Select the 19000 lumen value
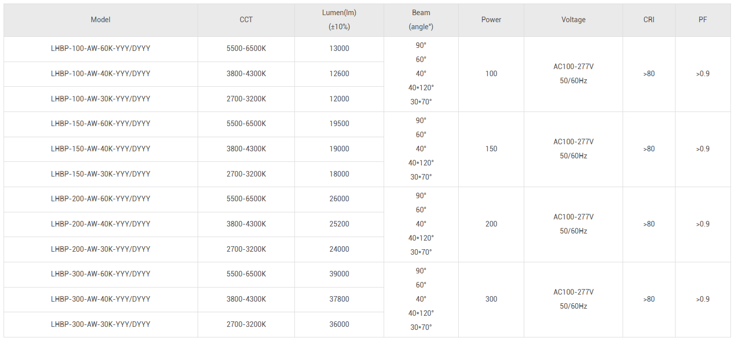735x341 pixels. 339,149
